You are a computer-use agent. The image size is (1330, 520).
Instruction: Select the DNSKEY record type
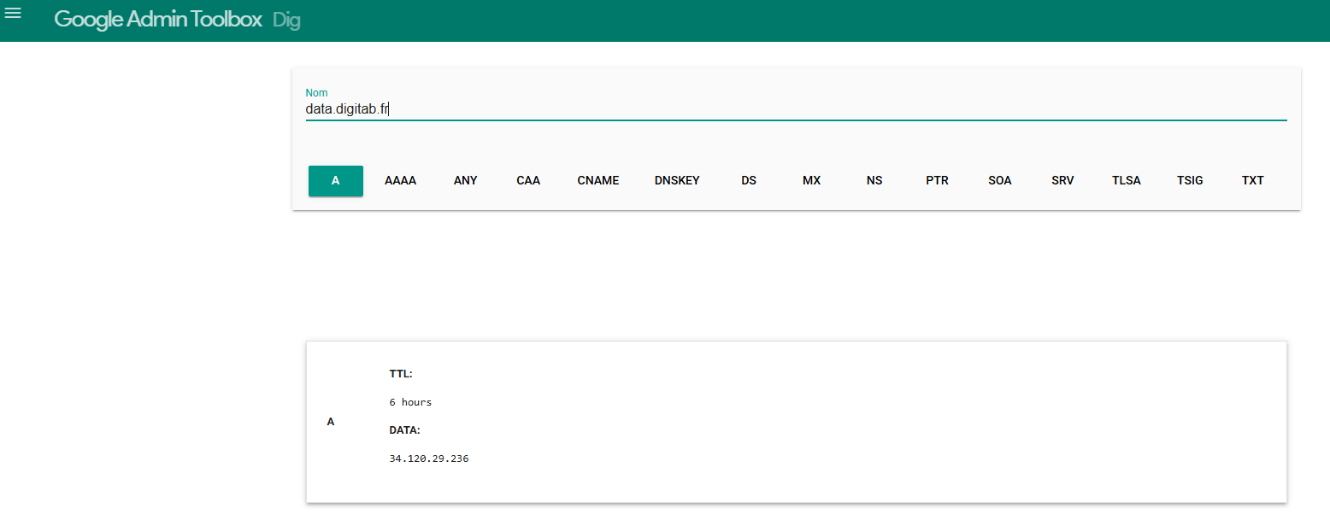pyautogui.click(x=677, y=181)
